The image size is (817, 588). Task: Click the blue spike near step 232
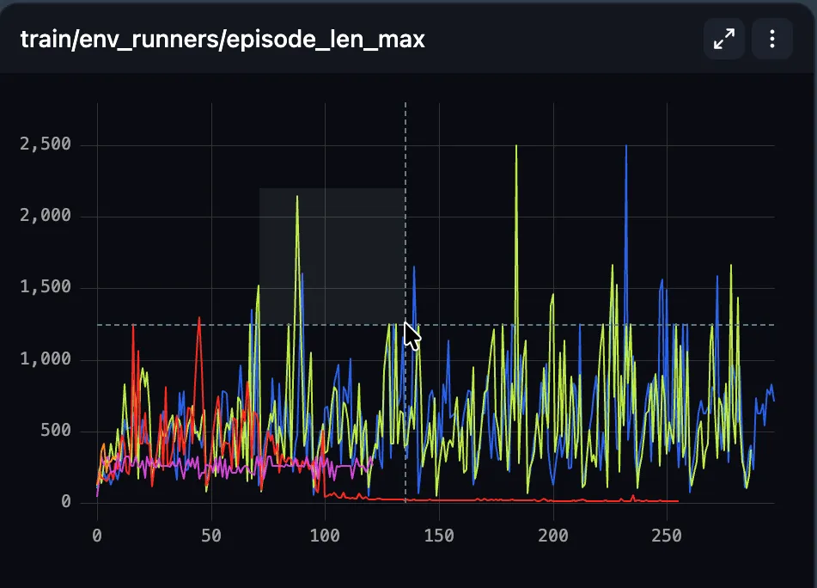tap(626, 146)
